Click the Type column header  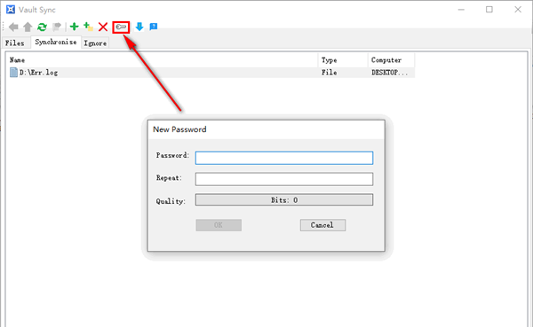(343, 60)
